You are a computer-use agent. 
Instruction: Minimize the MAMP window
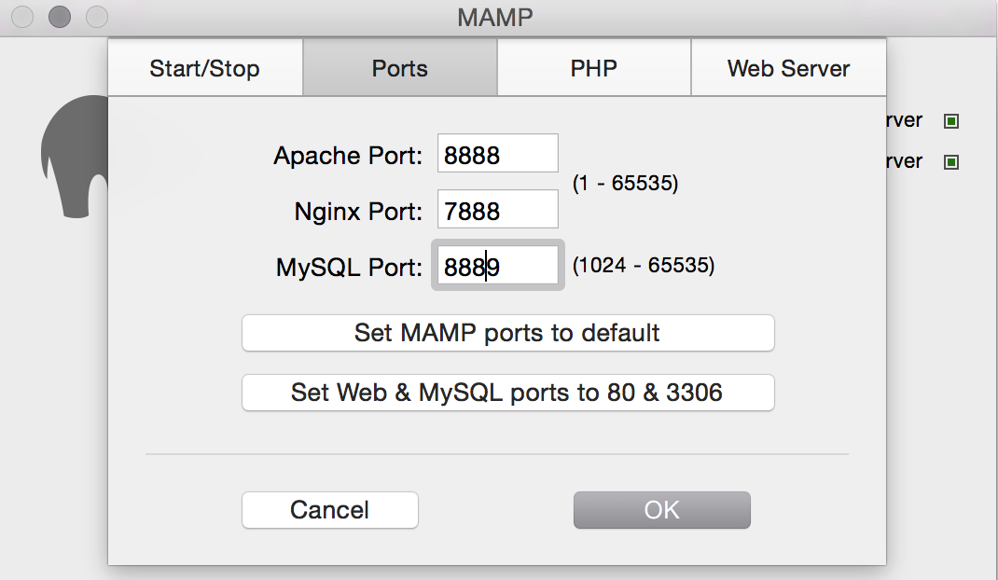click(x=60, y=17)
